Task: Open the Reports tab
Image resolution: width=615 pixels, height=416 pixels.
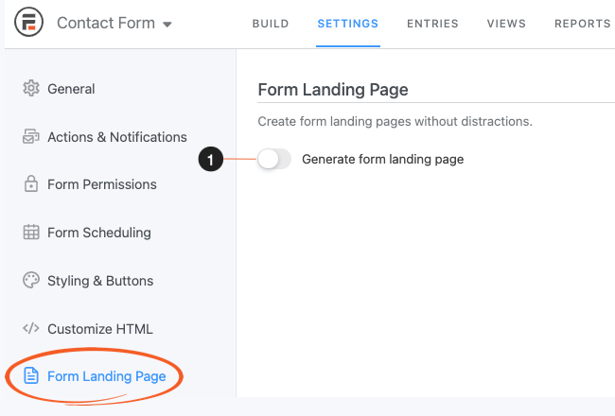Action: (582, 24)
